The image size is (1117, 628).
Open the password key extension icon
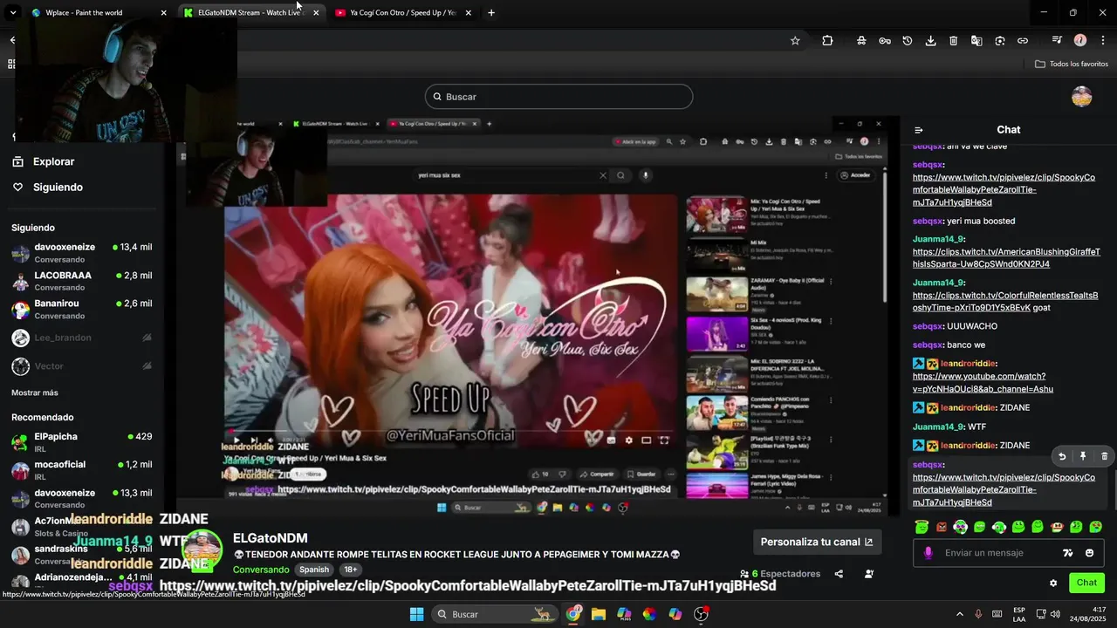(884, 40)
